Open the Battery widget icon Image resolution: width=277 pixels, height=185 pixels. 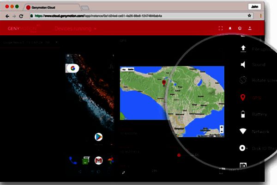coord(243,114)
